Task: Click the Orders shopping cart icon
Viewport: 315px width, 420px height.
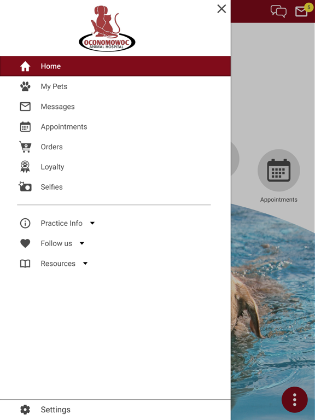Action: [x=25, y=147]
